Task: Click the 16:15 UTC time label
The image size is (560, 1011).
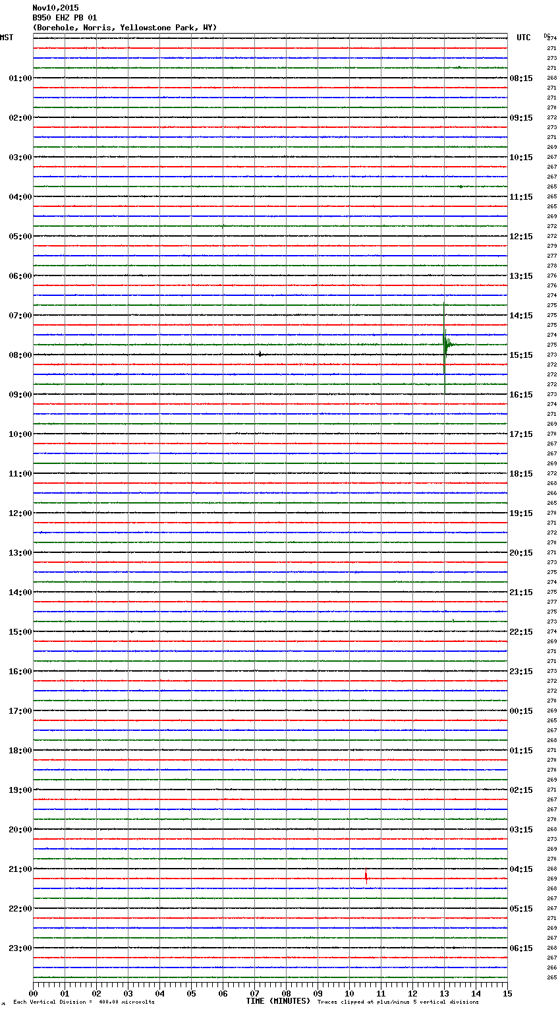Action: pos(521,394)
